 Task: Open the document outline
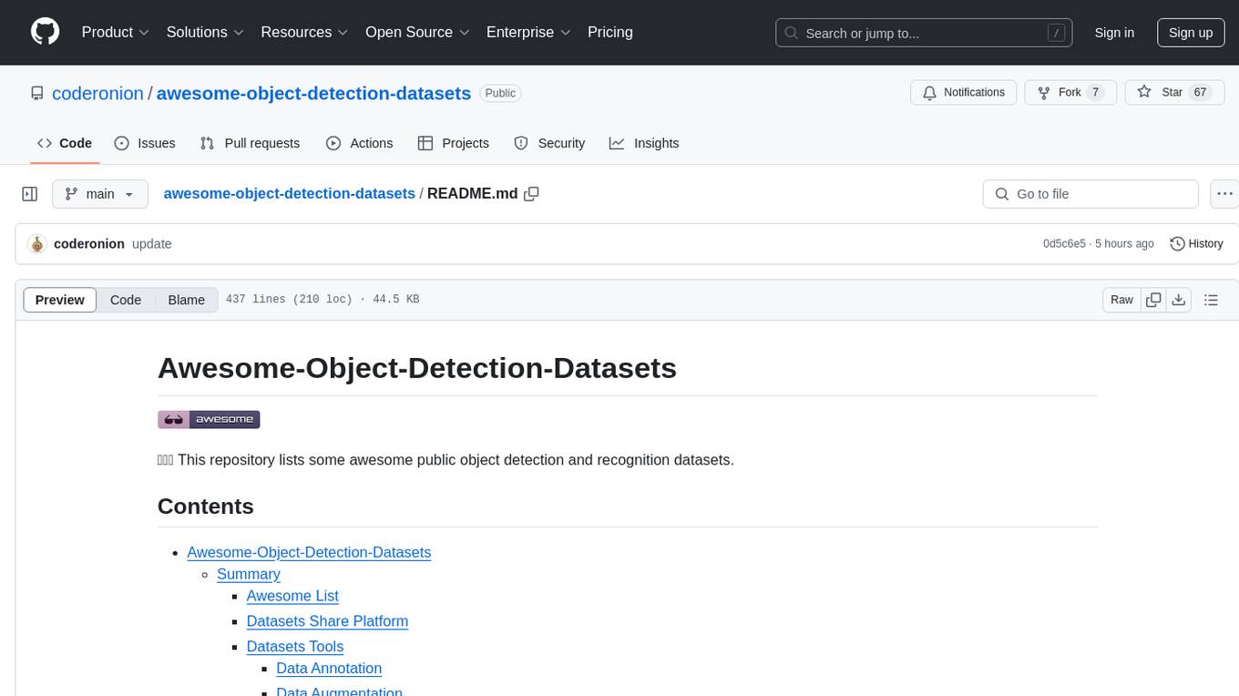[x=1211, y=300]
